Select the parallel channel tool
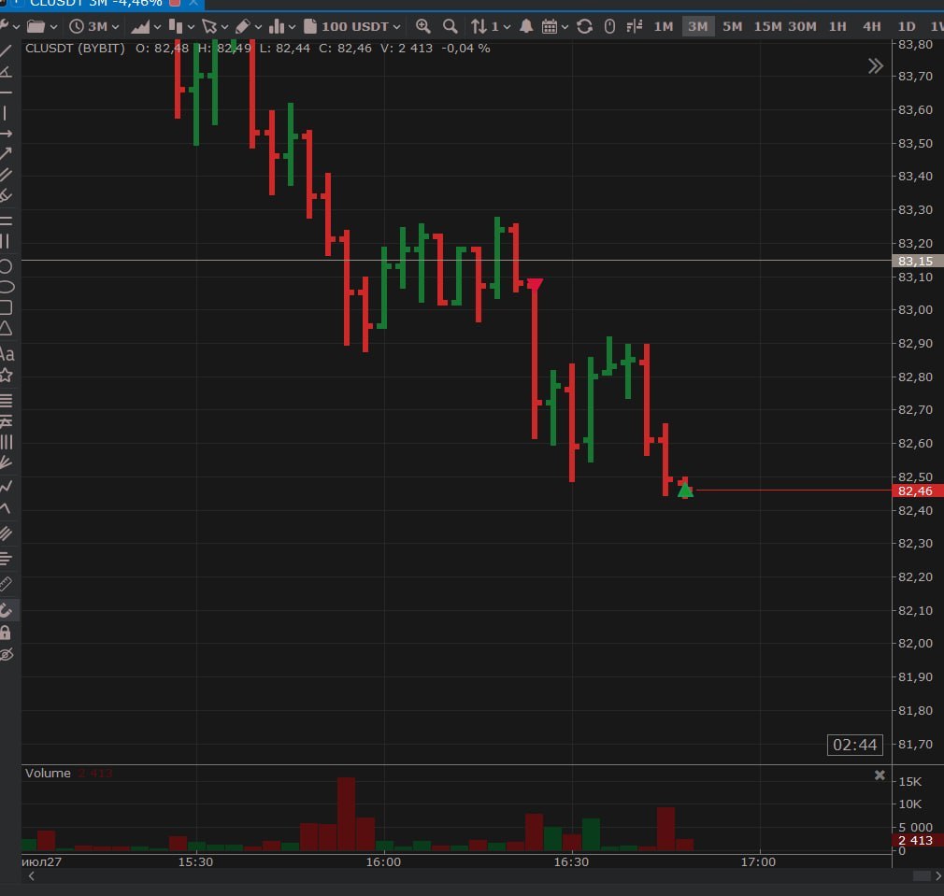Viewport: 944px width, 896px height. 6,175
